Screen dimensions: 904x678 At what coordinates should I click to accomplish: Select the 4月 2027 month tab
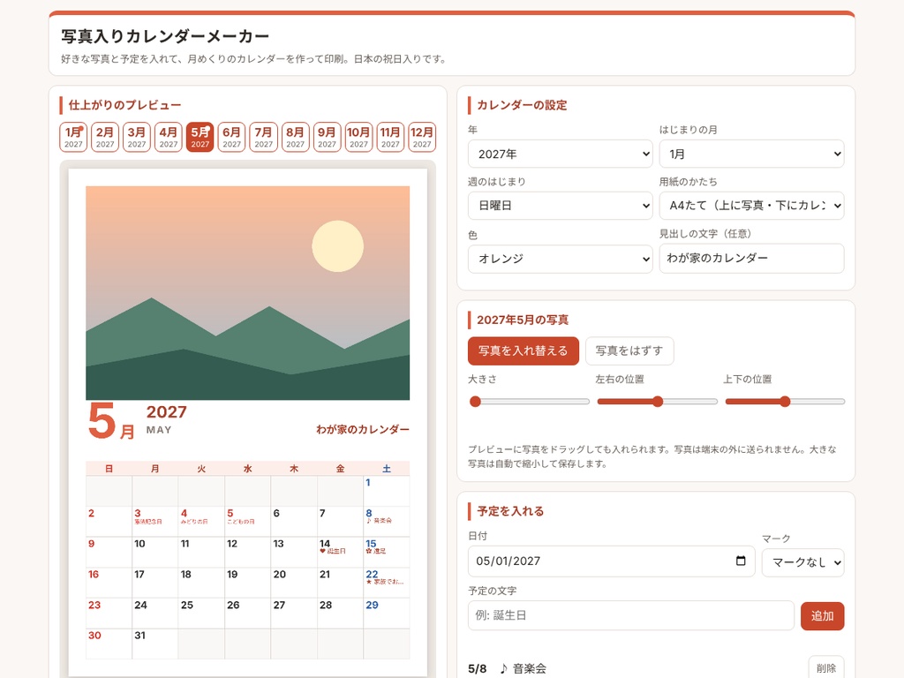point(169,137)
